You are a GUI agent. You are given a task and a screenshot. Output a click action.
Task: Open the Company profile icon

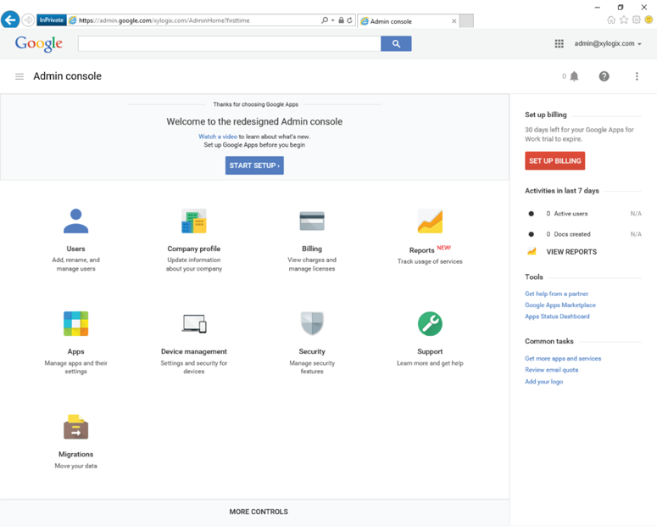pyautogui.click(x=193, y=221)
